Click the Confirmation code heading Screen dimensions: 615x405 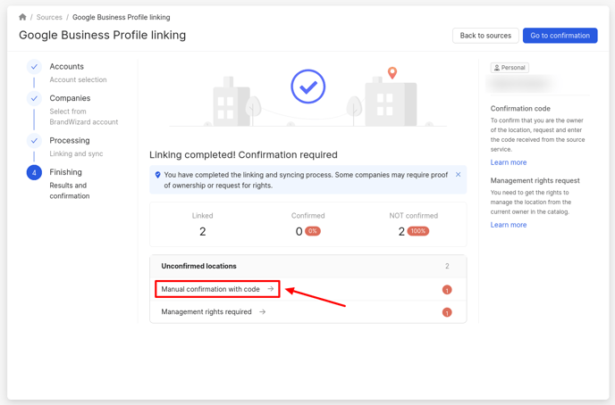click(520, 109)
